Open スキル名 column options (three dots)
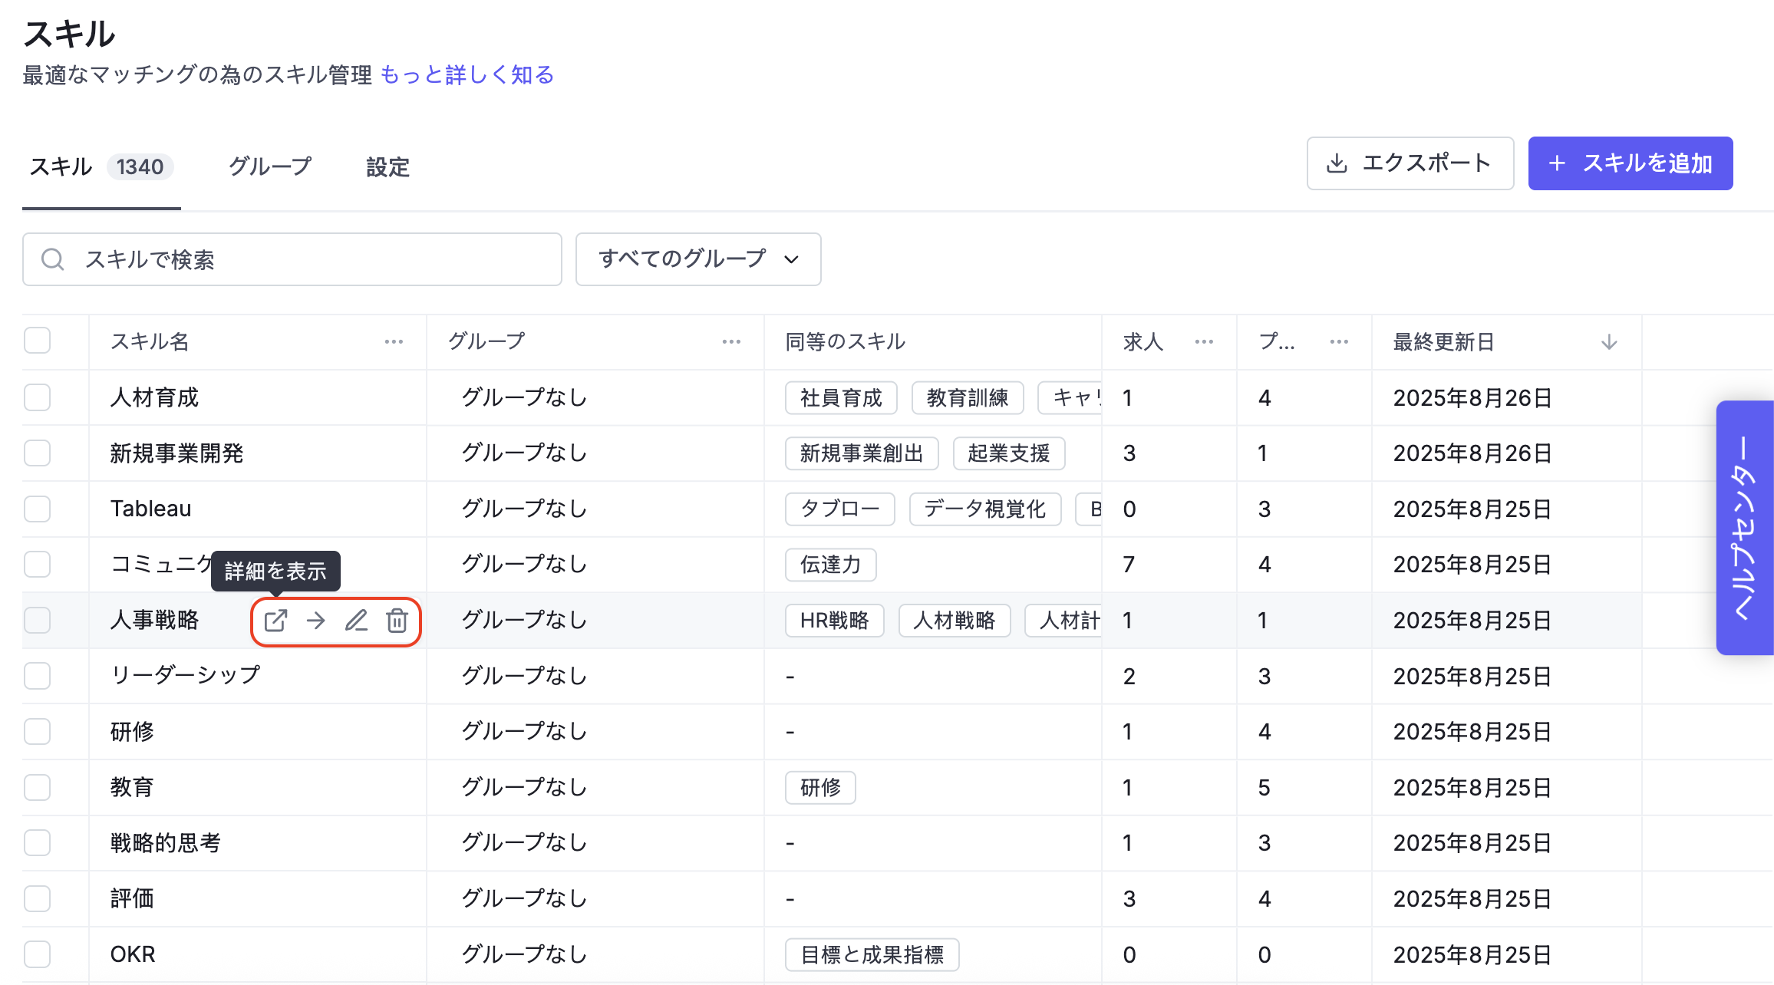The image size is (1774, 985). pos(394,342)
